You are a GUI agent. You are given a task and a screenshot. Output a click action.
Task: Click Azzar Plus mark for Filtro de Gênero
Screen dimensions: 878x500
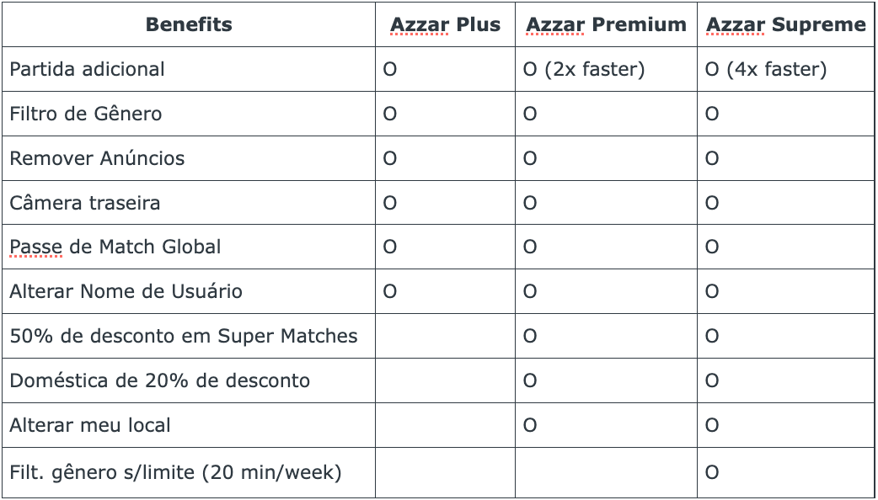[390, 114]
